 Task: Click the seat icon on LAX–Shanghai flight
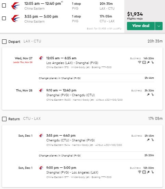pos(153,62)
